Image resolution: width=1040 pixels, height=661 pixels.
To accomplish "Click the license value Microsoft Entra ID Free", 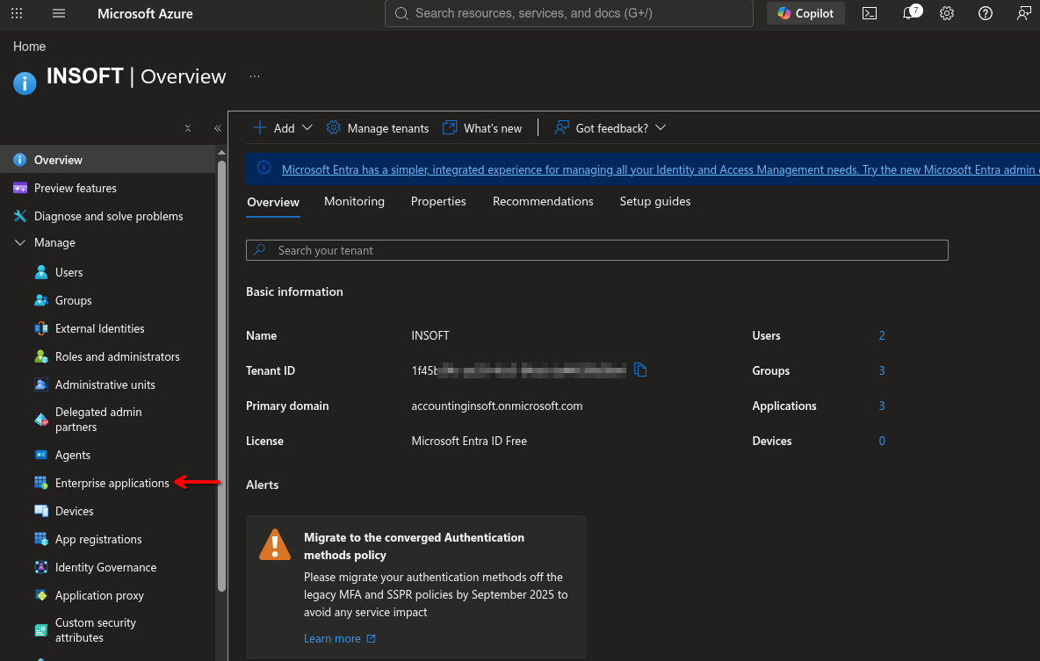I will (x=469, y=441).
